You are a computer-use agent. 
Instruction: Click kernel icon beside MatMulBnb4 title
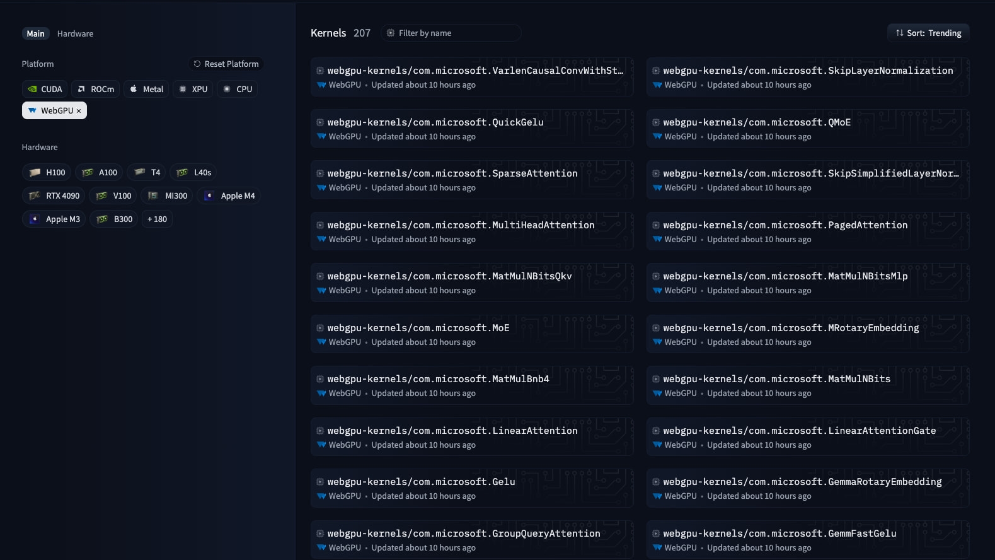320,379
